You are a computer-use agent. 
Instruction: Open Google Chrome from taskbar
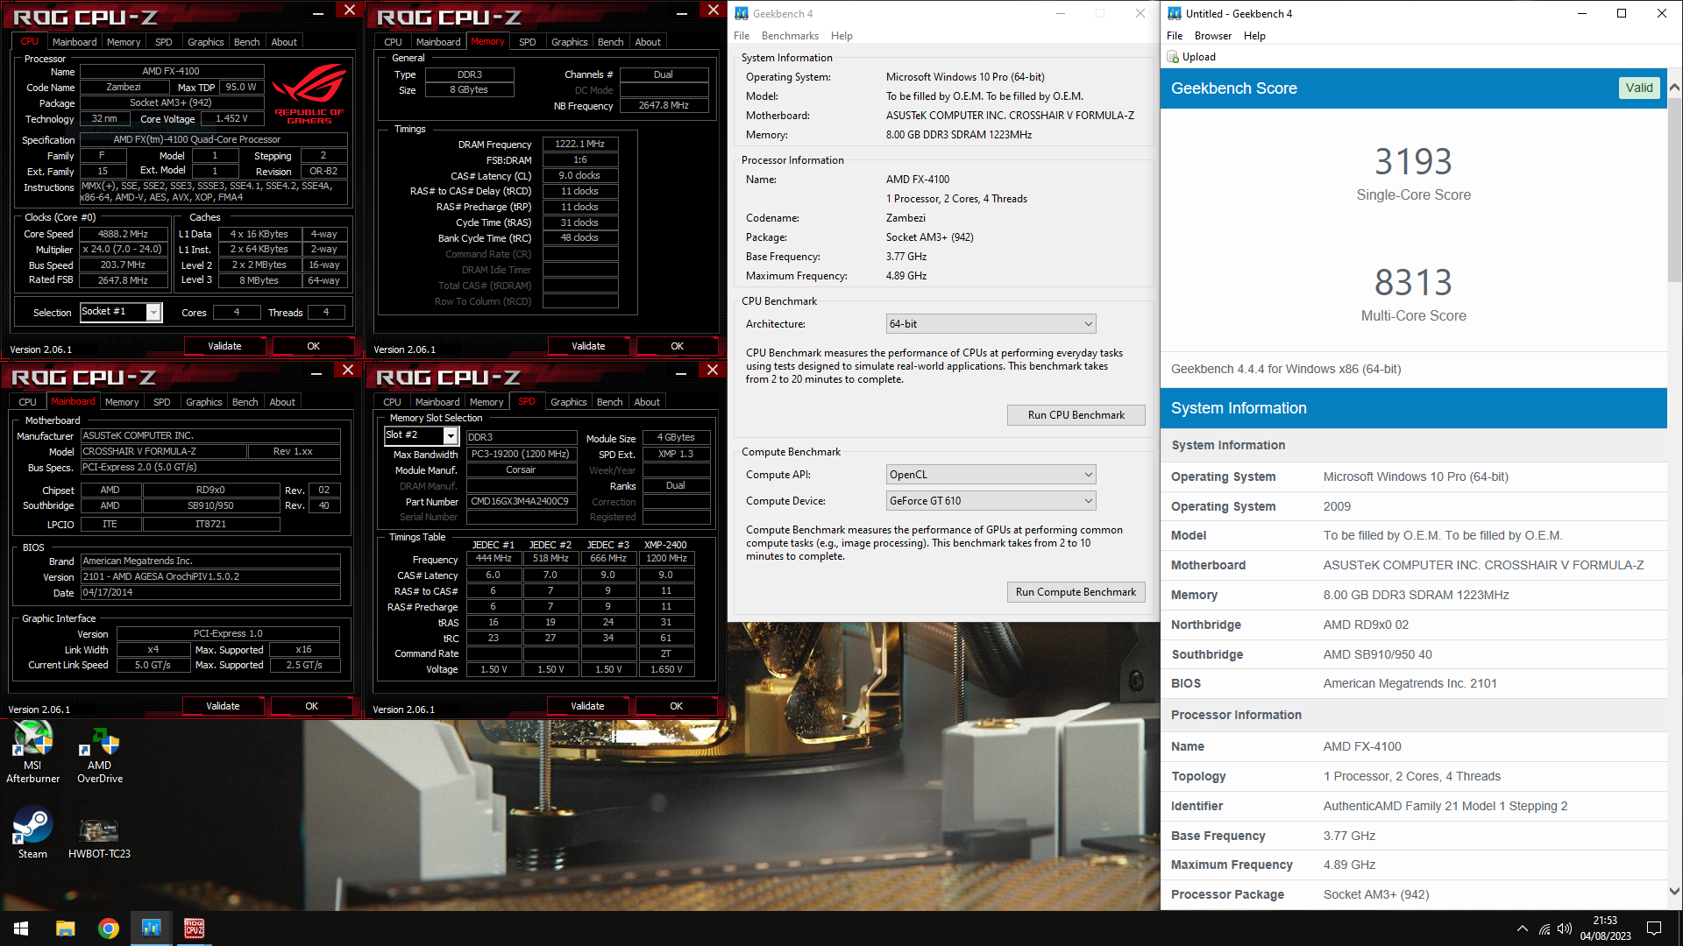click(108, 928)
